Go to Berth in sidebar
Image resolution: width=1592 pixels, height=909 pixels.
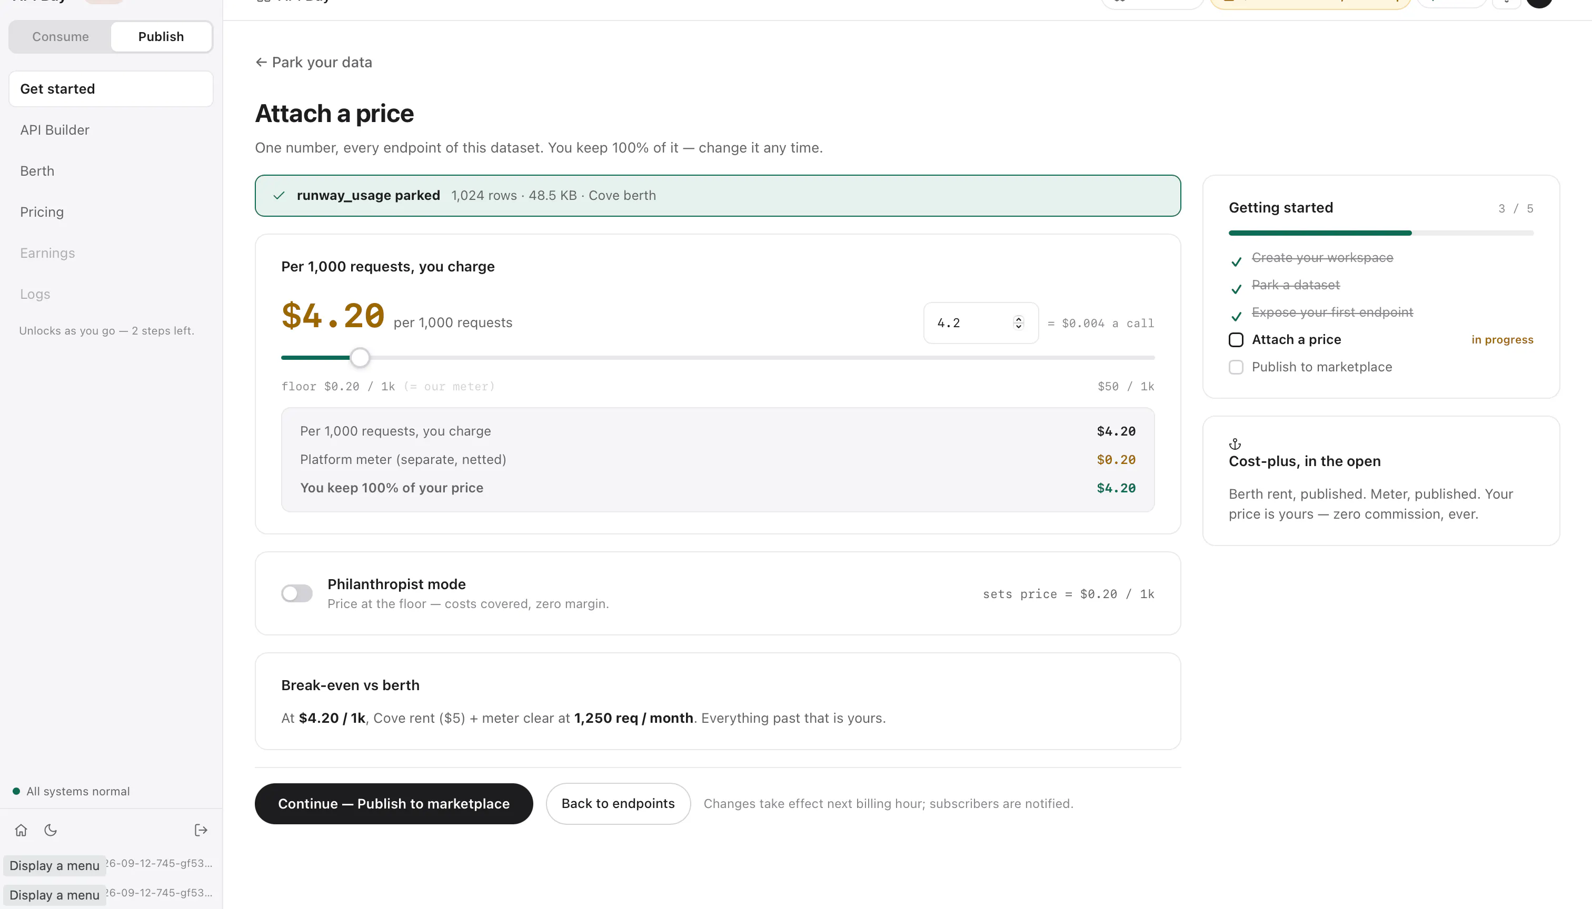(111, 171)
